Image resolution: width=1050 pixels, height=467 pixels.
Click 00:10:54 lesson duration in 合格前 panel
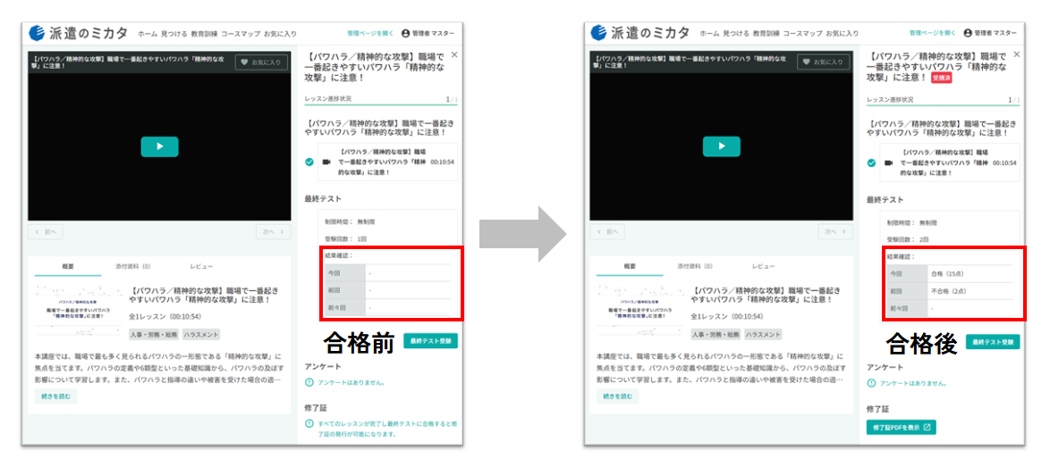pyautogui.click(x=443, y=163)
